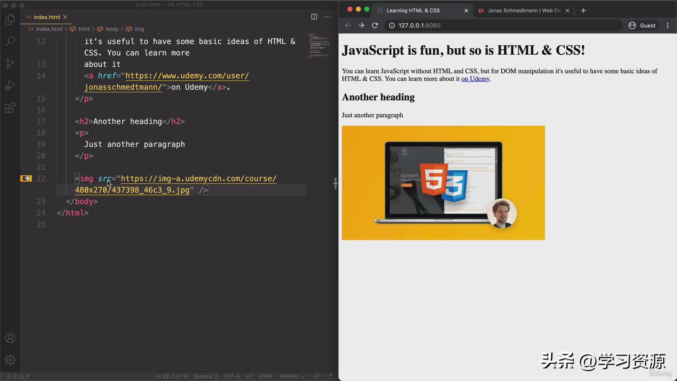
Task: Toggle Prettier formatter status in status bar
Action: pos(292,376)
